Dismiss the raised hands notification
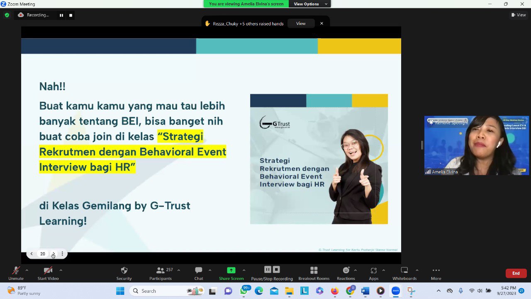Screen dimensions: 531x299 [x=322, y=24]
